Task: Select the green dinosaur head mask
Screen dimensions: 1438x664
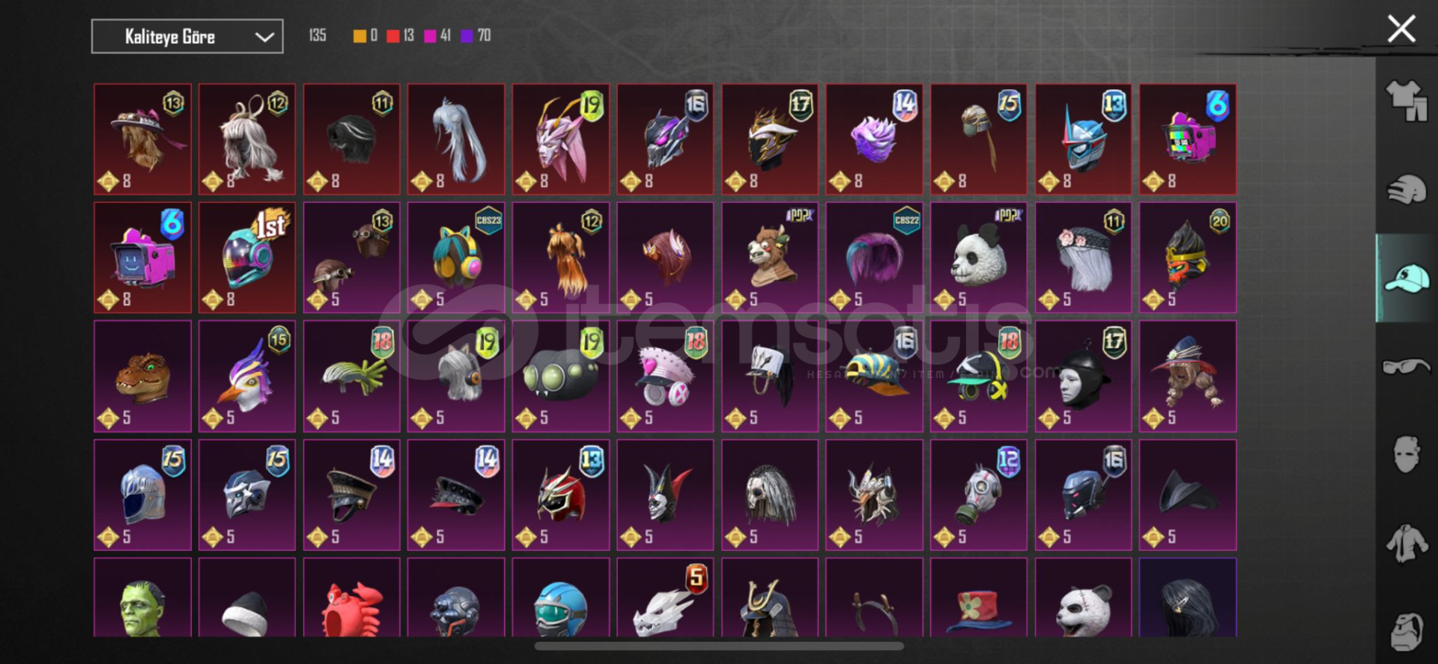Action: pyautogui.click(x=142, y=376)
